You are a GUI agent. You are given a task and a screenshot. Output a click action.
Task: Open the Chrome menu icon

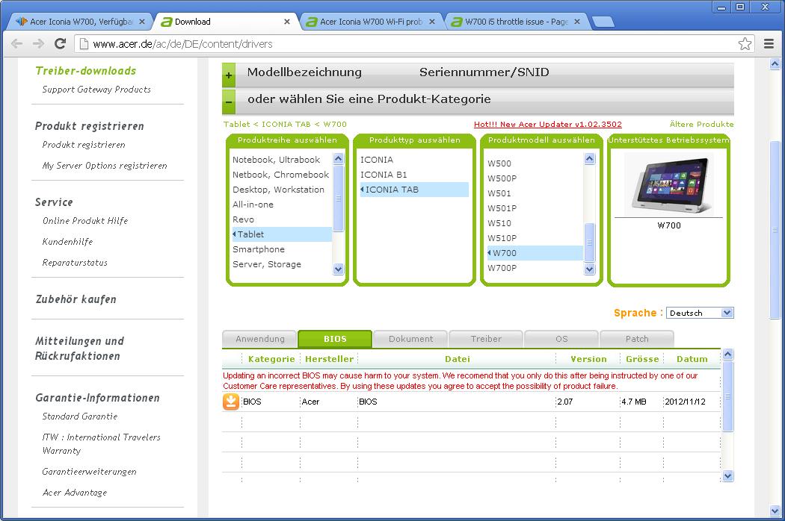(769, 44)
